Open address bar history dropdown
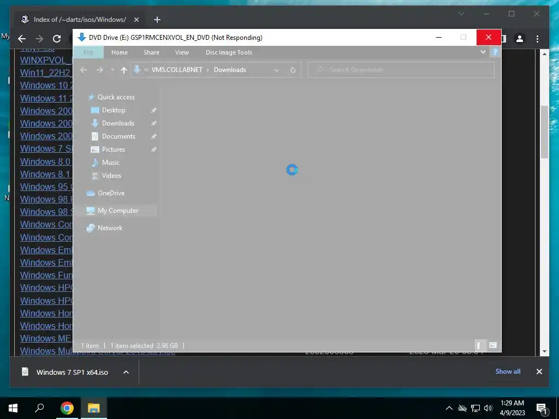This screenshot has width=559, height=419. (x=276, y=70)
